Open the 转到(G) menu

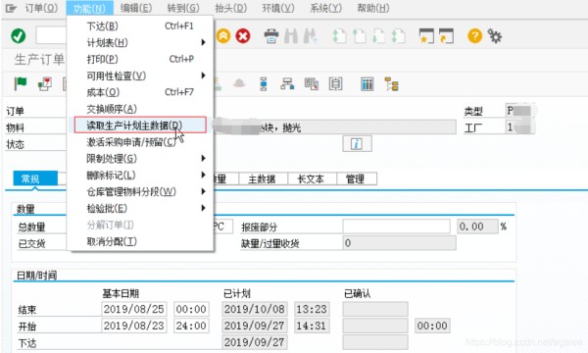tap(183, 8)
